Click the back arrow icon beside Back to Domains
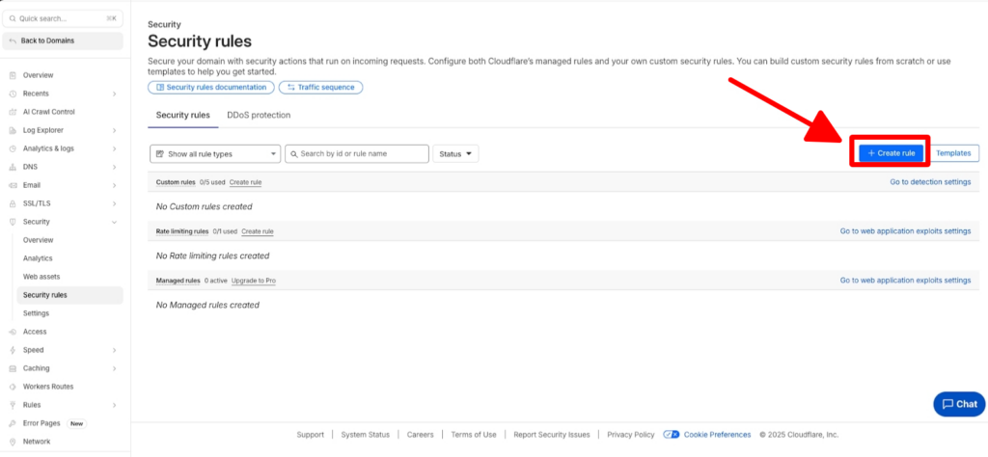This screenshot has width=988, height=457. (x=13, y=40)
